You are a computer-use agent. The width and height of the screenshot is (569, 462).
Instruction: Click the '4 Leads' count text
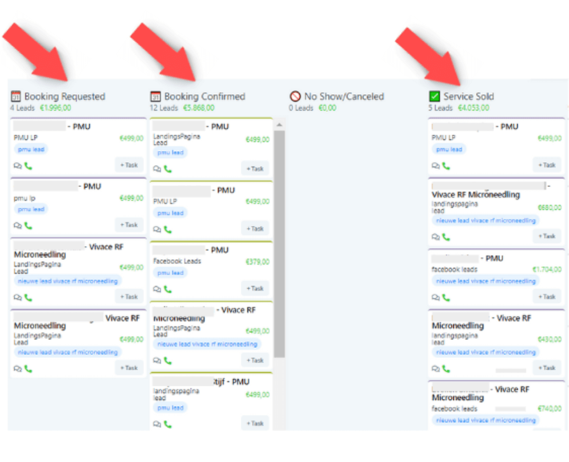(x=22, y=108)
